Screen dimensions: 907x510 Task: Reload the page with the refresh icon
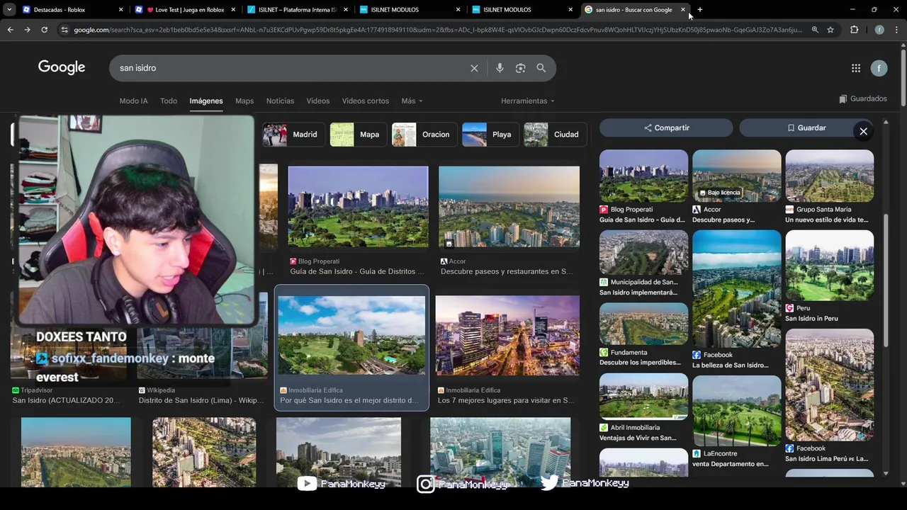coord(44,30)
